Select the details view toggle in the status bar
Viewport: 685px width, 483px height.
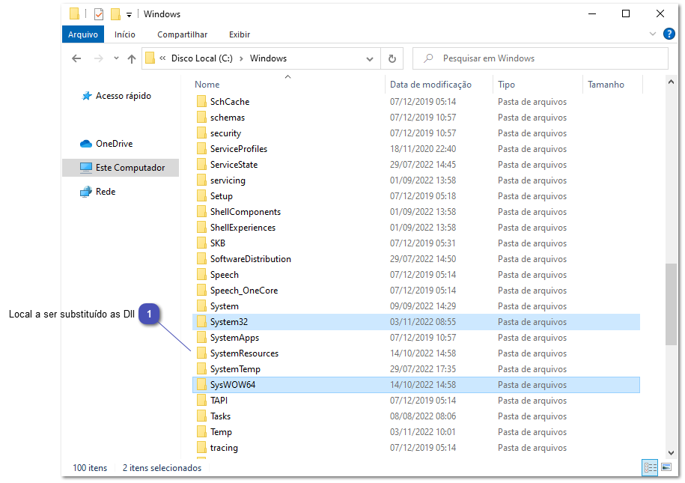(650, 467)
